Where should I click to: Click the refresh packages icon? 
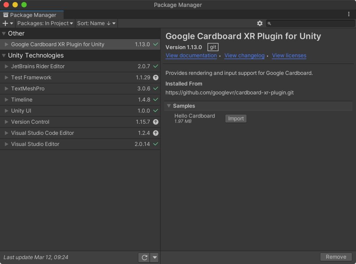(144, 257)
